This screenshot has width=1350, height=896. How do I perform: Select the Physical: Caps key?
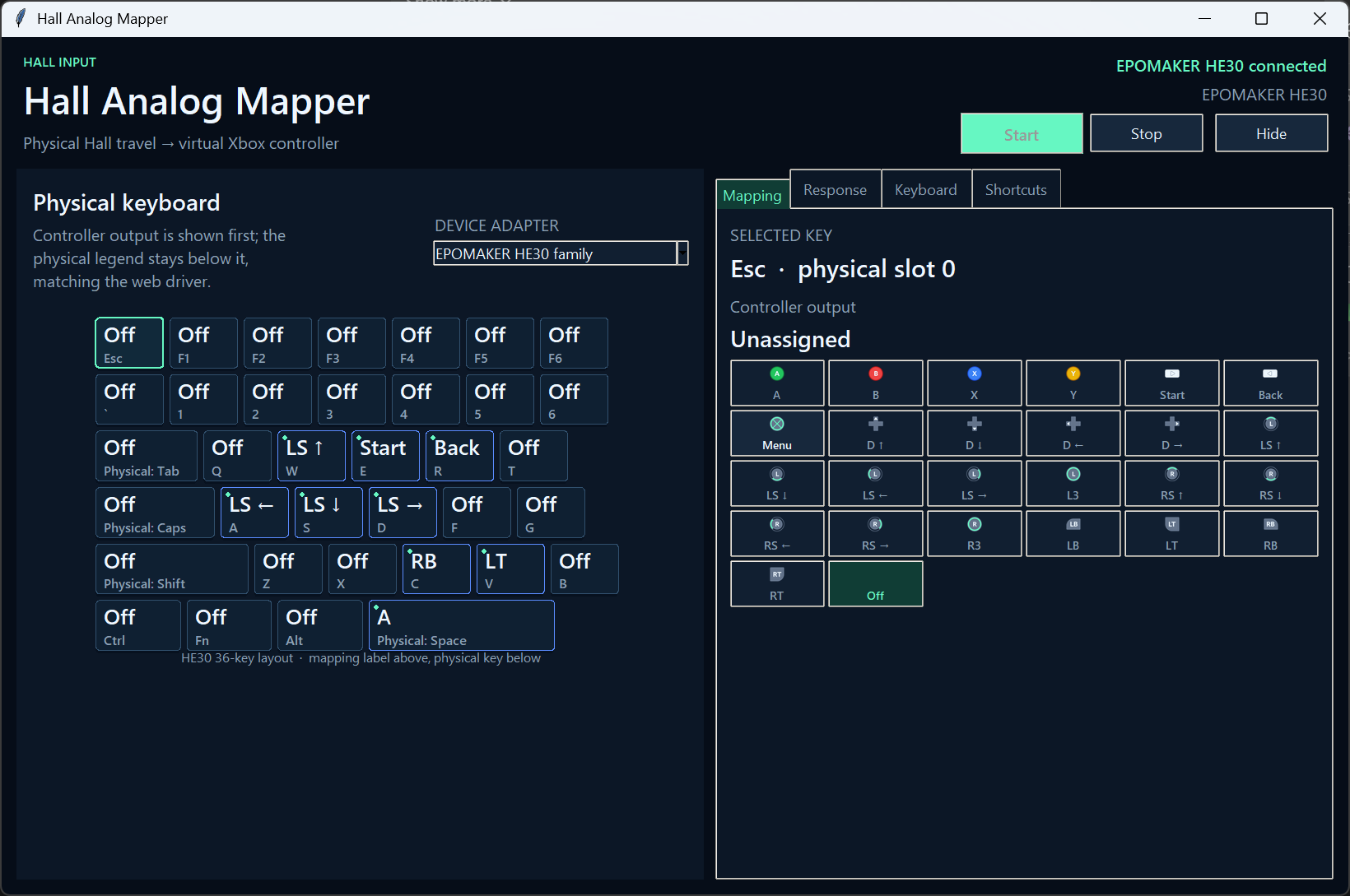click(155, 513)
